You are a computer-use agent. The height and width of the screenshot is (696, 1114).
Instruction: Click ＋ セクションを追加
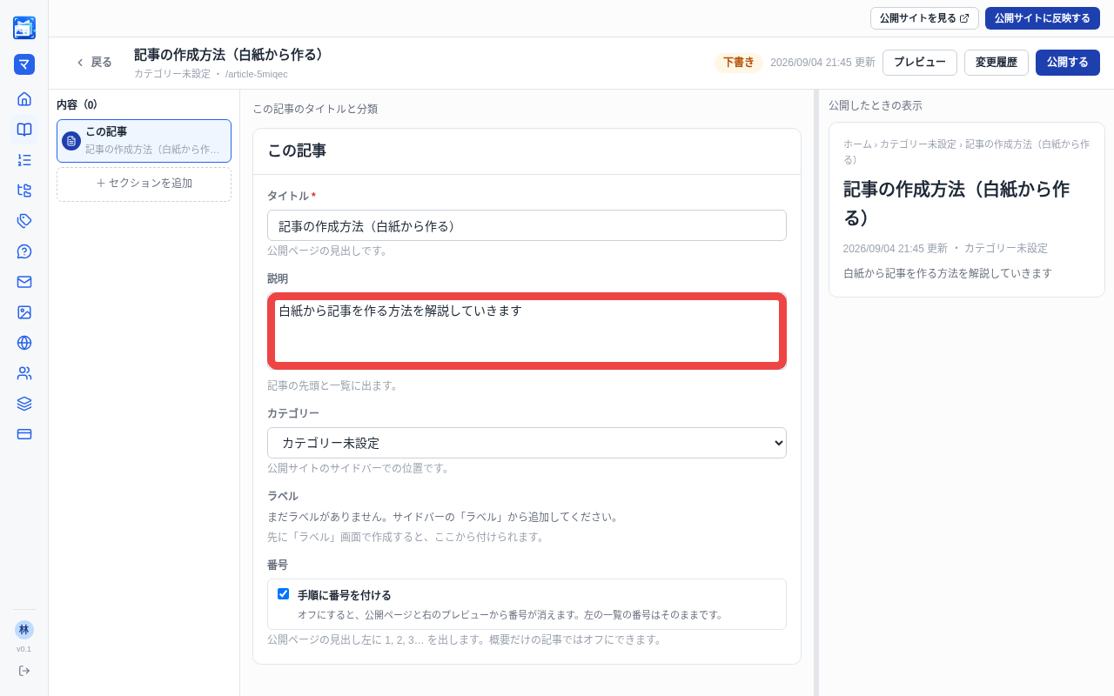(x=144, y=184)
